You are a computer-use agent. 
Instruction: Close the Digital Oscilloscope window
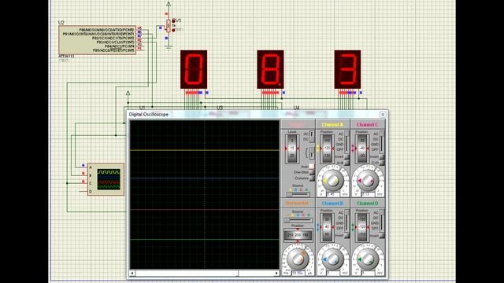[383, 115]
